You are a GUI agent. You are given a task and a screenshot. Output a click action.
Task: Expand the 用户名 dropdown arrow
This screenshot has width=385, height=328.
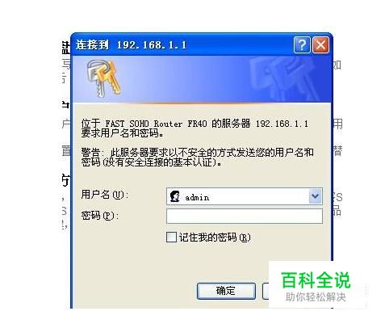[x=315, y=196]
